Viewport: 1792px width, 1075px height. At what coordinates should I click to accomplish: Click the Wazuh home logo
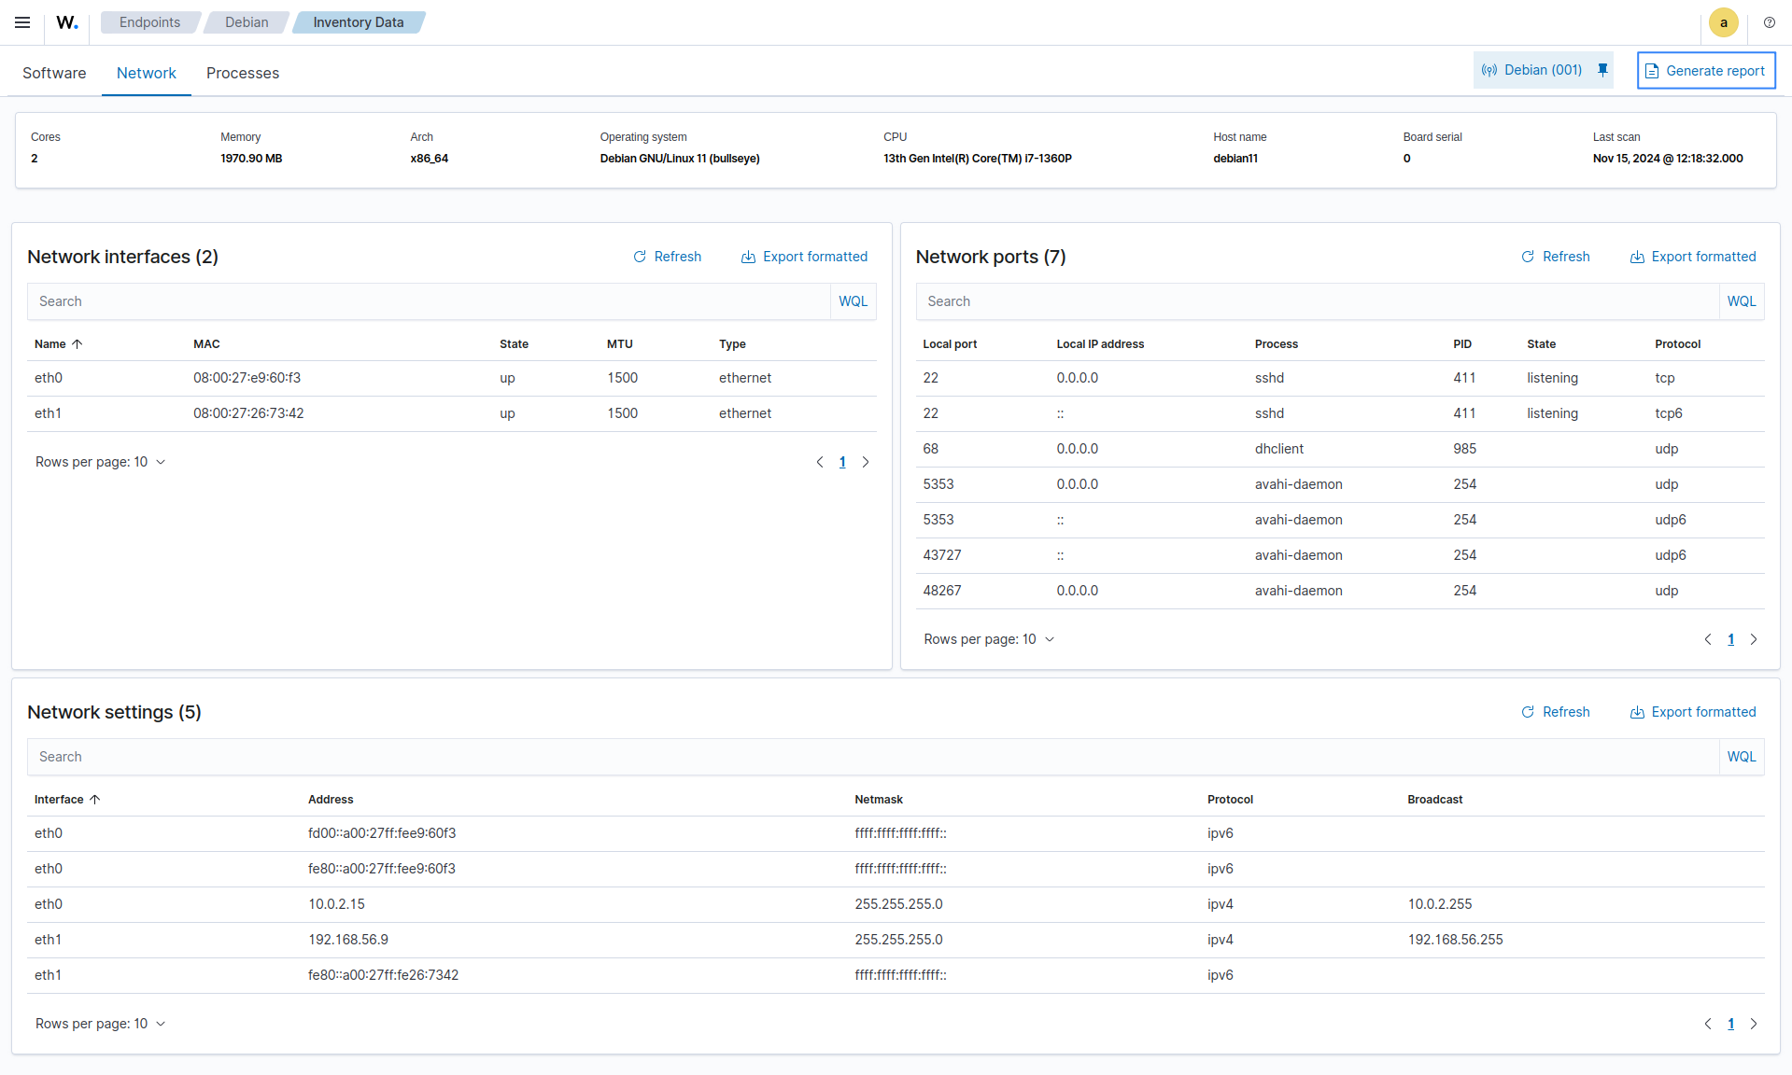pos(67,22)
